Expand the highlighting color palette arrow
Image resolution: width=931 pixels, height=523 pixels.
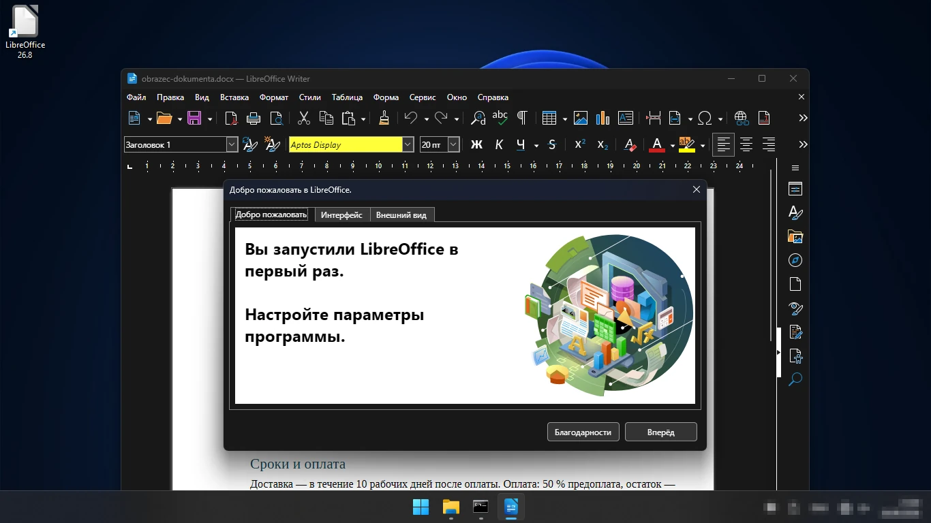703,145
